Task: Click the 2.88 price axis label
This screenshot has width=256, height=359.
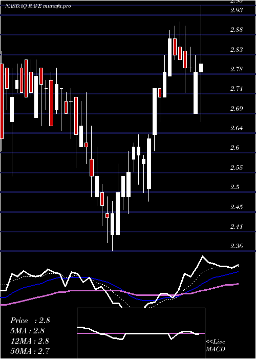Action: tap(237, 30)
